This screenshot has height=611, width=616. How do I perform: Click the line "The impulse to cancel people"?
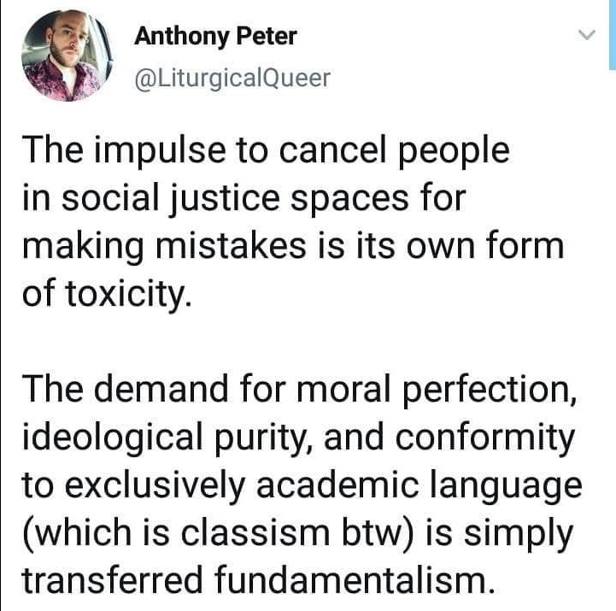[x=265, y=150]
